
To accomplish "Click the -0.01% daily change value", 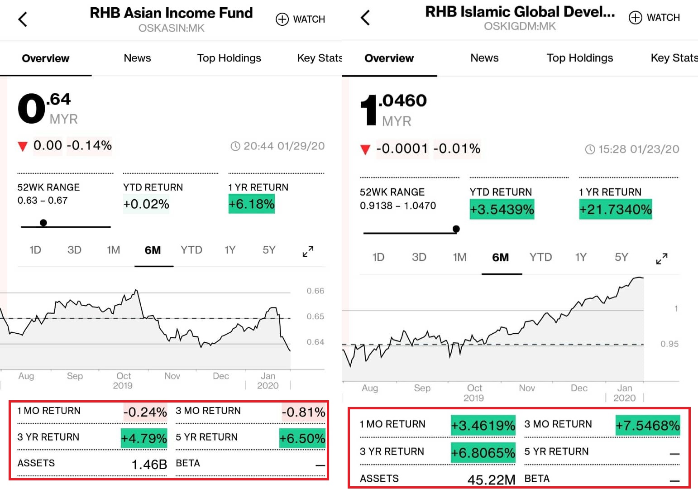I will pos(457,149).
